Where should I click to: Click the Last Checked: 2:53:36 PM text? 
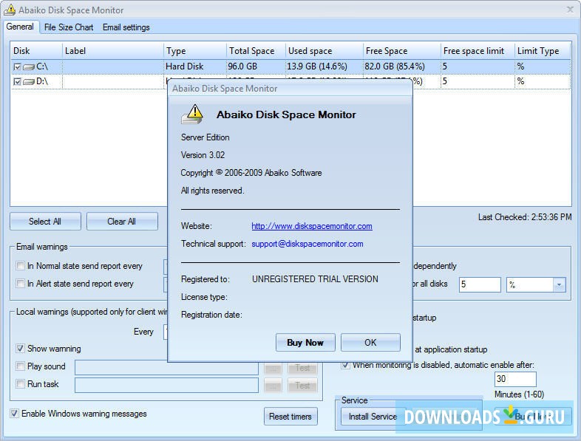(525, 217)
